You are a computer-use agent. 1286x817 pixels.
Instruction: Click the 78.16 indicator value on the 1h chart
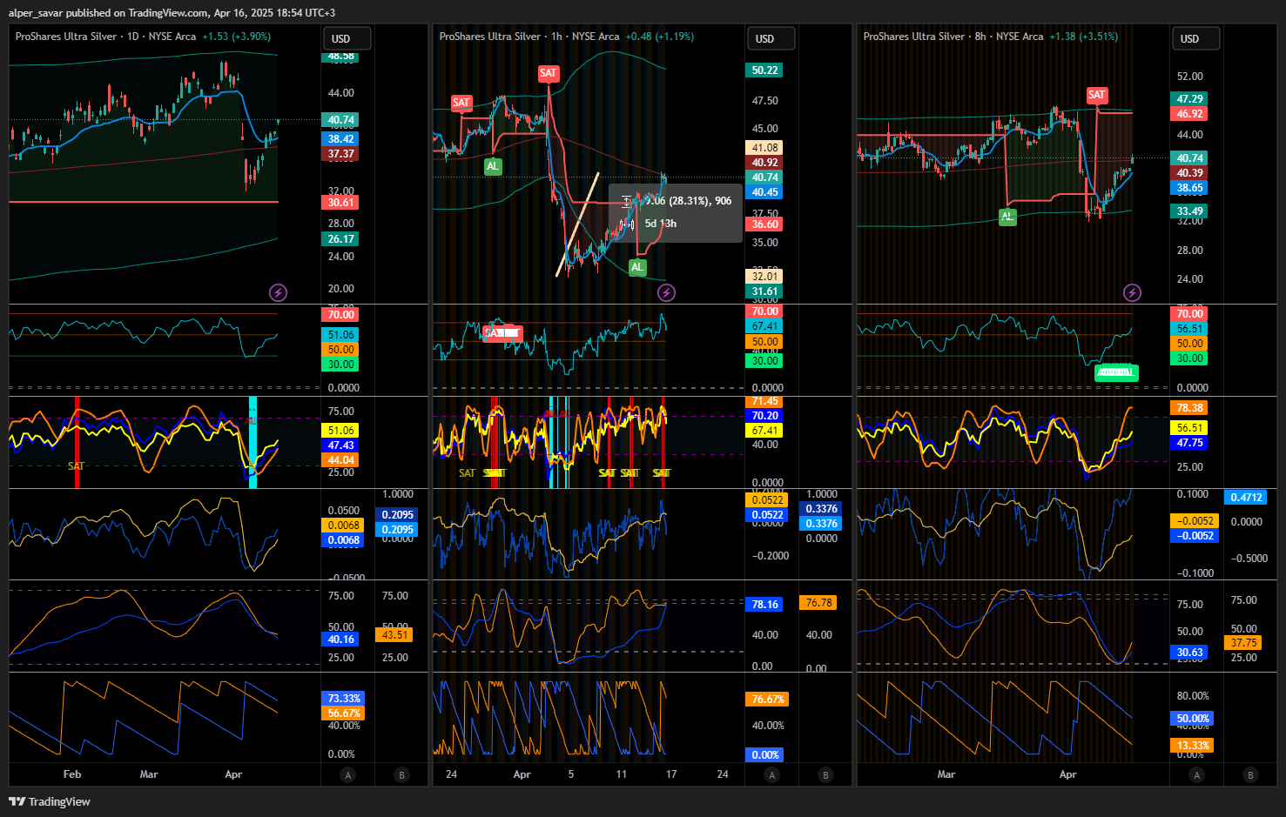pos(764,605)
